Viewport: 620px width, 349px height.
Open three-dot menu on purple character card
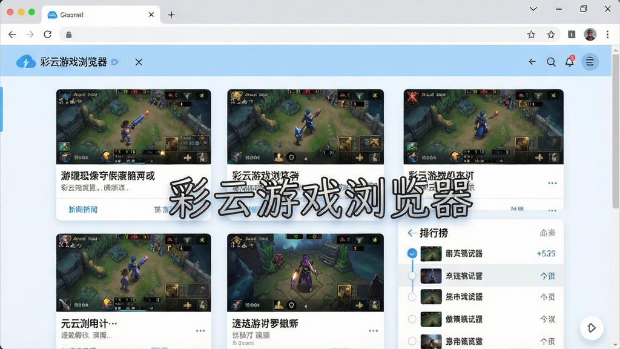(373, 331)
